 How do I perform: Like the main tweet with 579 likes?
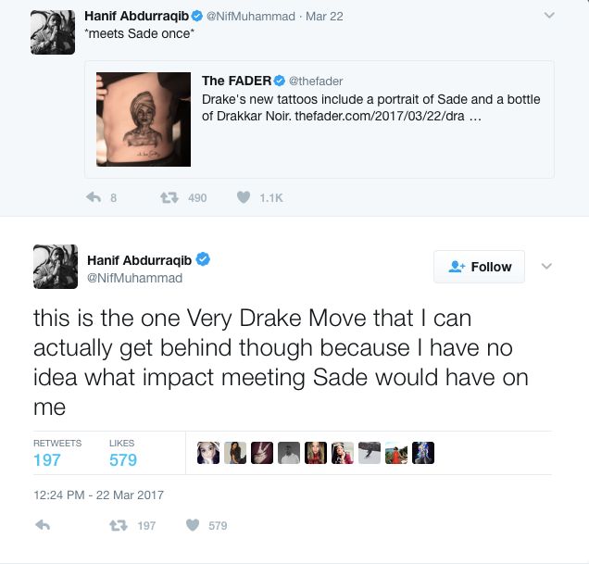193,525
